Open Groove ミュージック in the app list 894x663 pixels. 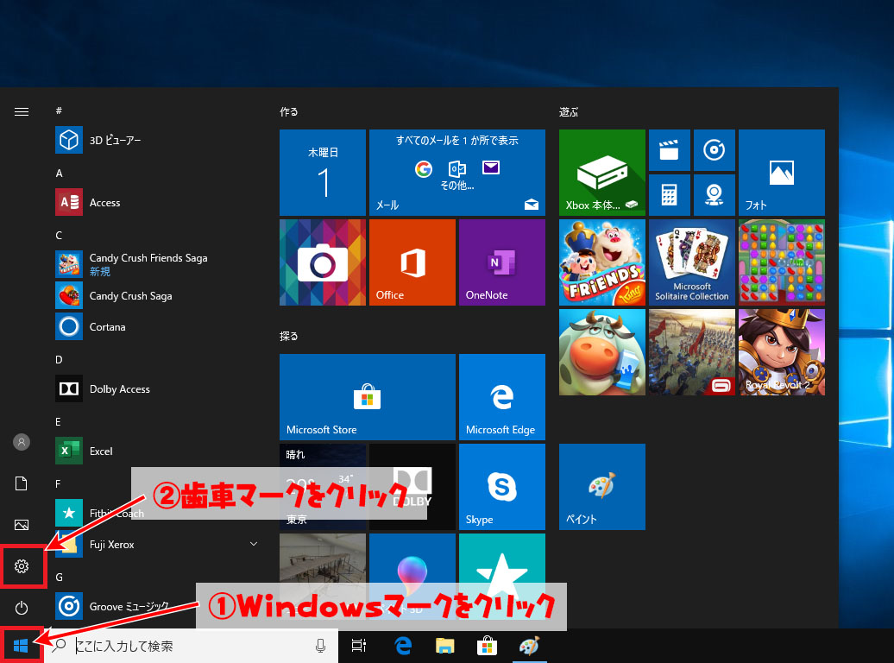157,606
